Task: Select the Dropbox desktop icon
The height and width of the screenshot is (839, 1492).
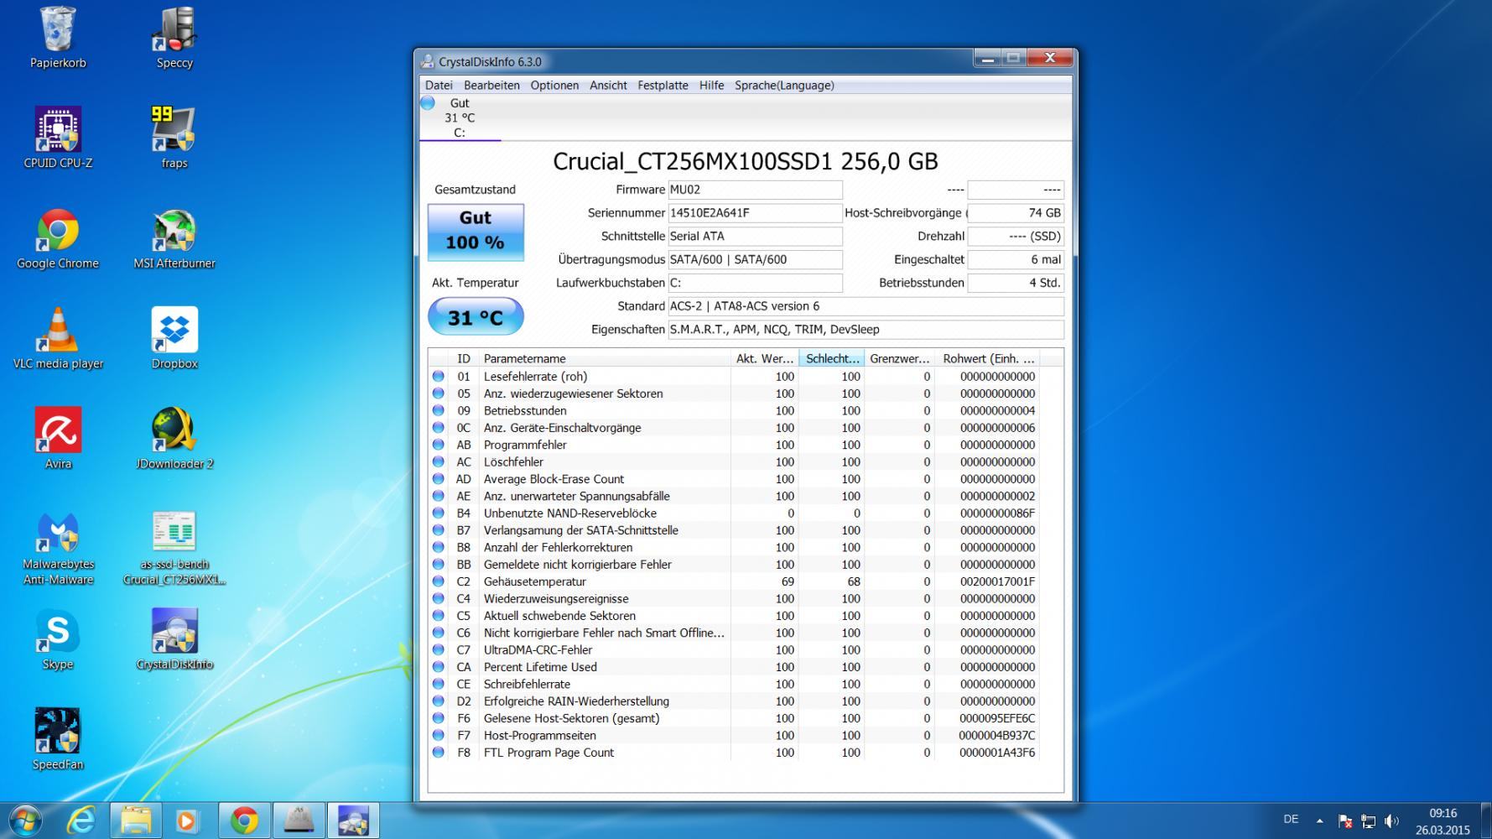Action: point(174,339)
